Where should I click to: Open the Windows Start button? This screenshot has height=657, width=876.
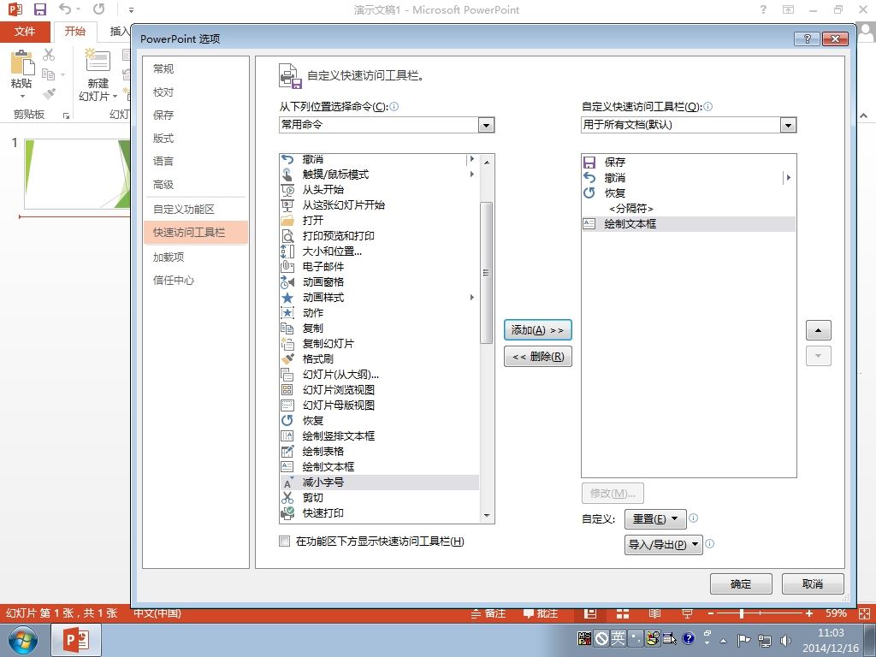coord(23,640)
